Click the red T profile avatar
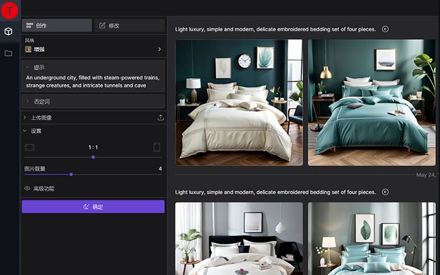This screenshot has height=275, width=440. tap(9, 10)
